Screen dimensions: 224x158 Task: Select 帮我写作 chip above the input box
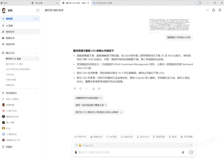pyautogui.click(x=80, y=137)
